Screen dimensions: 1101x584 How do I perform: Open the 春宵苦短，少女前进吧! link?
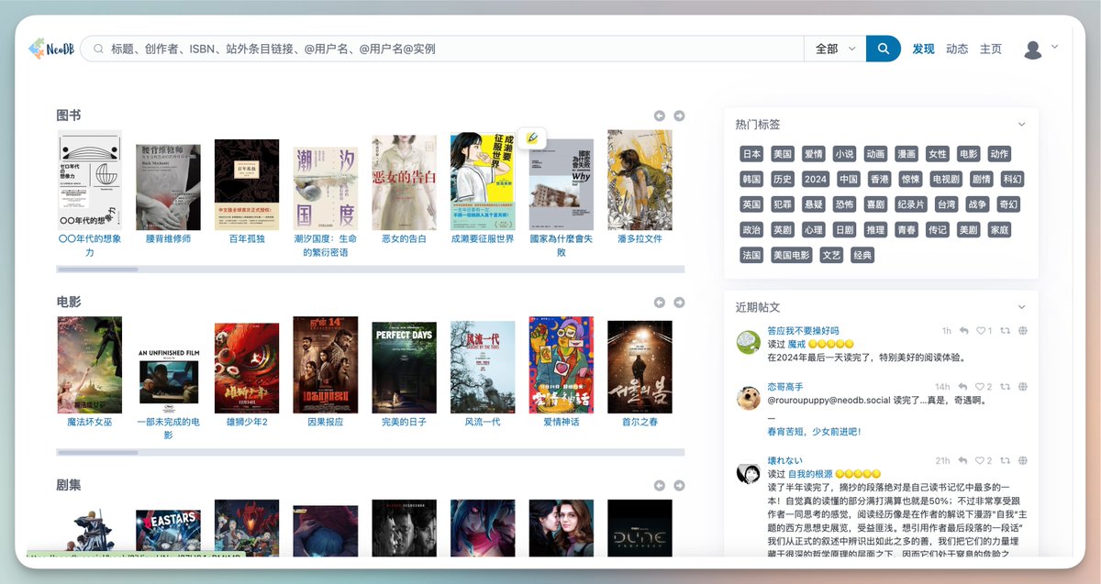[x=814, y=431]
